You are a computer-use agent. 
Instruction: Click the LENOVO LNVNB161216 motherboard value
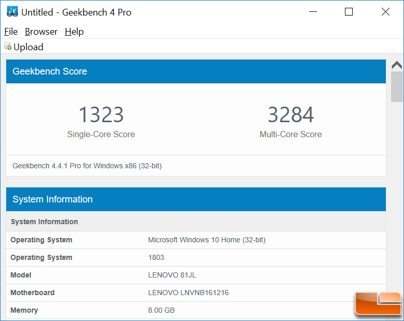pyautogui.click(x=189, y=293)
